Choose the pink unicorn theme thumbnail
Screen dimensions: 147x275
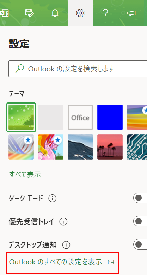point(51,147)
